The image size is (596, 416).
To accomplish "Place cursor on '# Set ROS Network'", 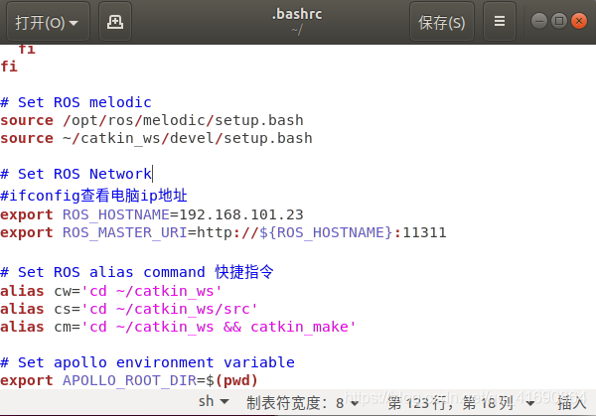I will point(75,174).
